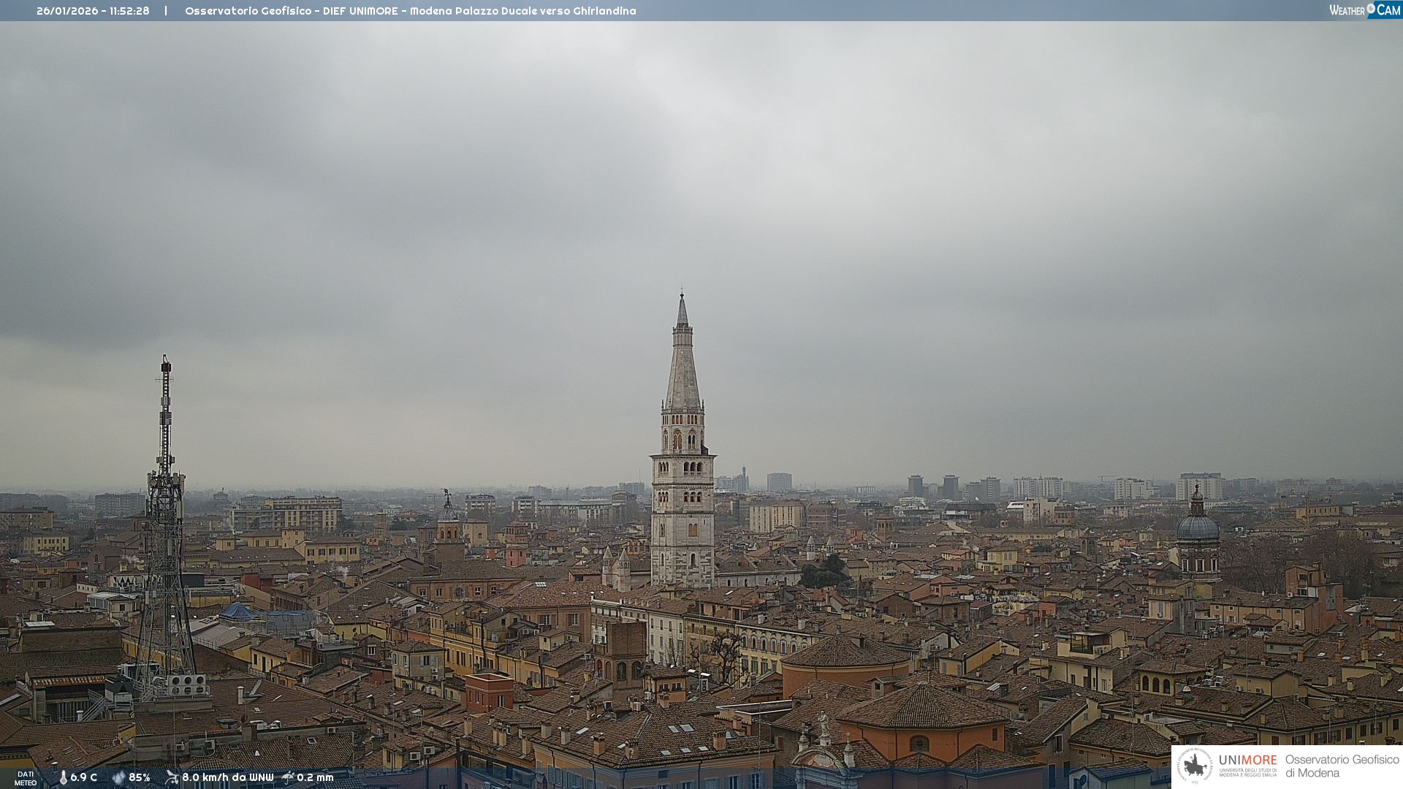This screenshot has width=1403, height=789.
Task: Click the Ghirlandina tower spire
Action: click(x=683, y=365)
